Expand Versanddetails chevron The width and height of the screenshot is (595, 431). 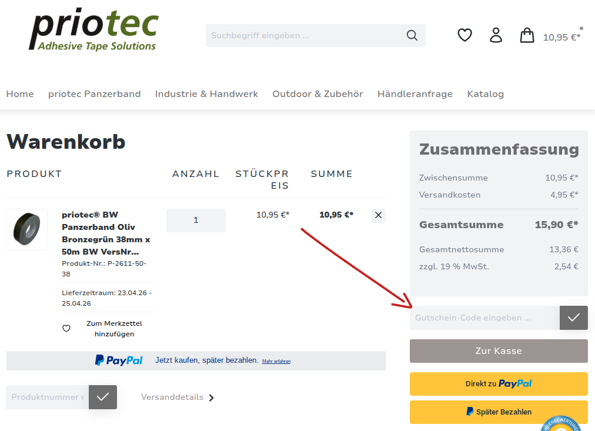(212, 397)
